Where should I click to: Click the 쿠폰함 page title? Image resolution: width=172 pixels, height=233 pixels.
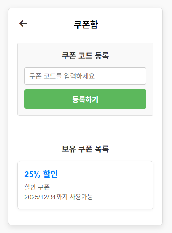pos(86,24)
